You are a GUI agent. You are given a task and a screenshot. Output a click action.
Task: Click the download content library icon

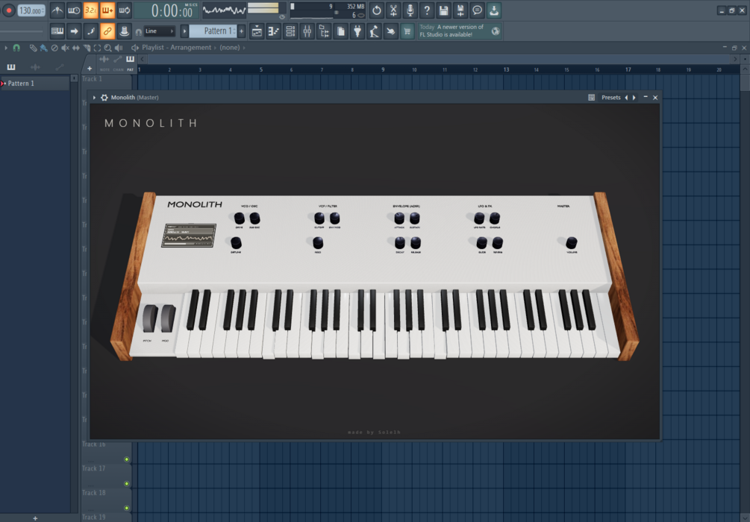493,10
